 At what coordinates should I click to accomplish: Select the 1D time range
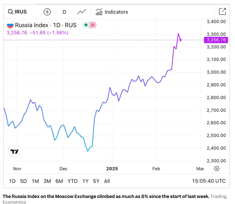[x=12, y=181]
